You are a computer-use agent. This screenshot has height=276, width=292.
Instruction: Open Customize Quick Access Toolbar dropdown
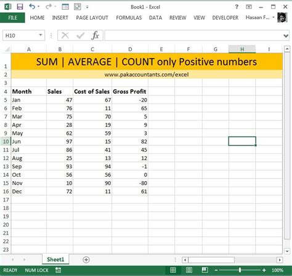click(87, 7)
